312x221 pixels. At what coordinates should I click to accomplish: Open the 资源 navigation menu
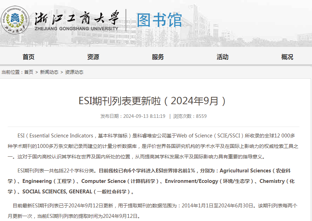(x=93, y=57)
